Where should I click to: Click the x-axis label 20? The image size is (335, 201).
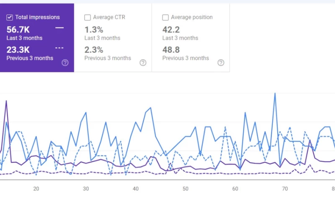click(x=36, y=188)
